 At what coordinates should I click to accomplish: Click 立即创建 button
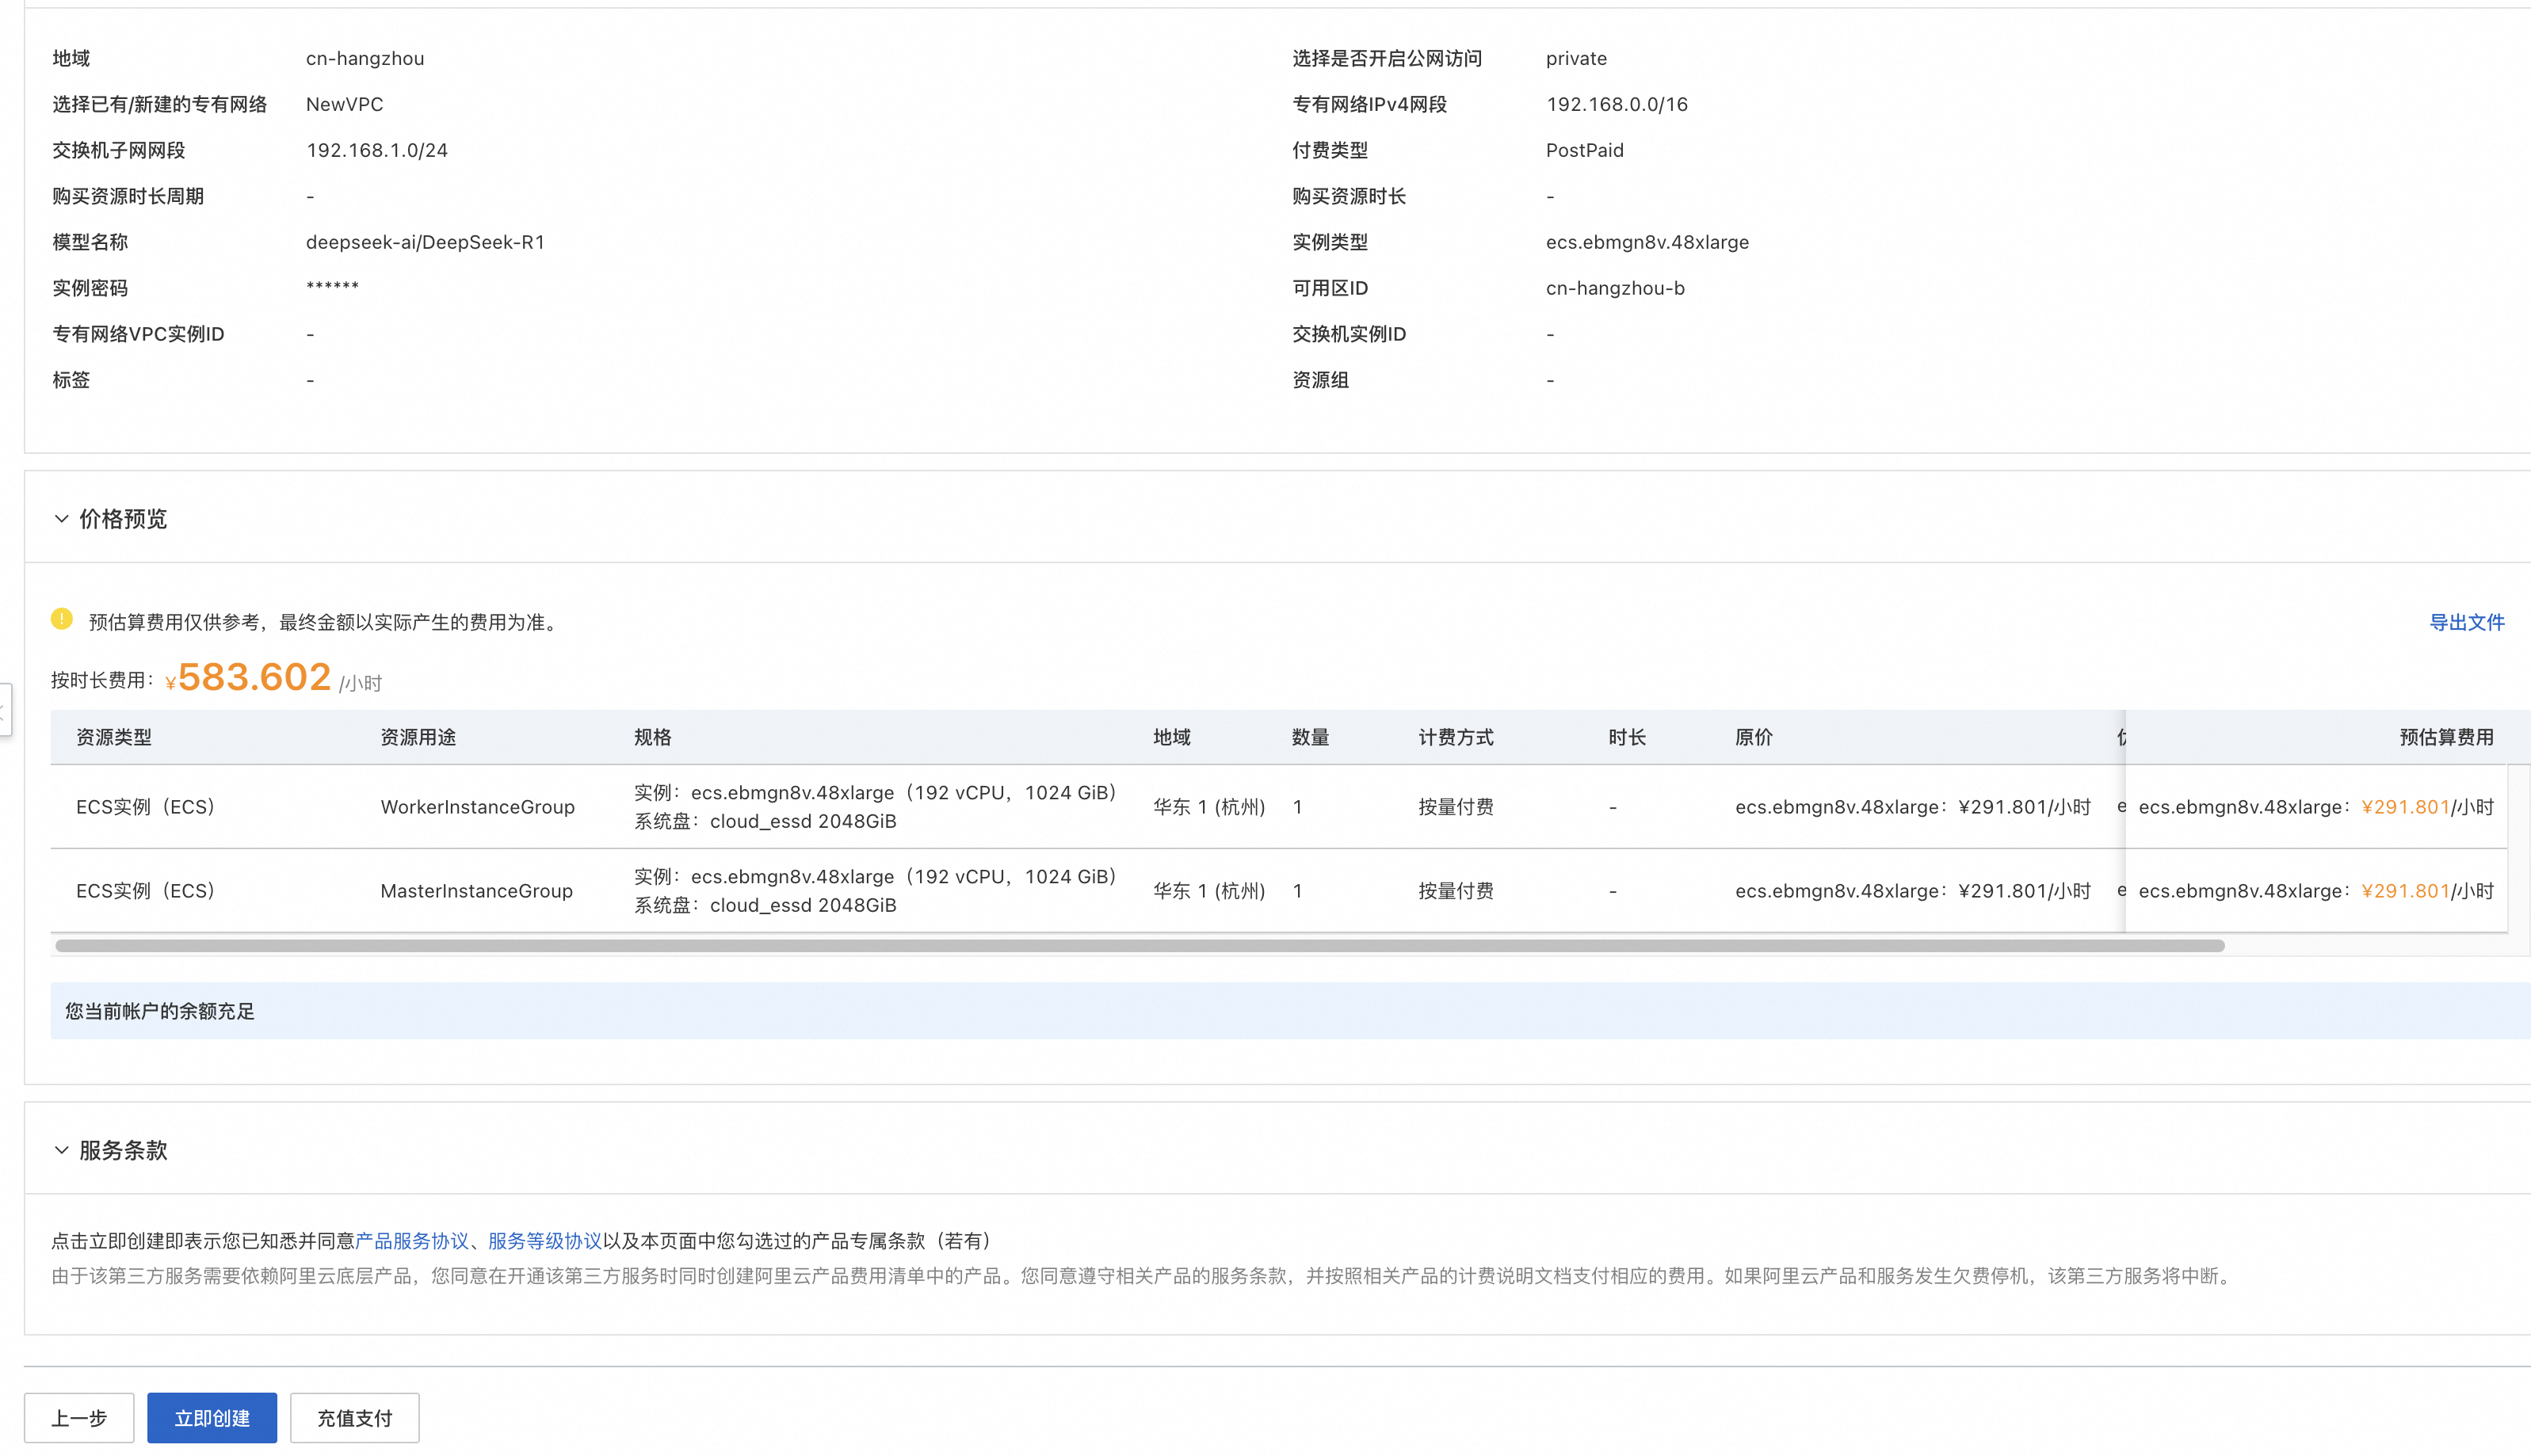(212, 1418)
